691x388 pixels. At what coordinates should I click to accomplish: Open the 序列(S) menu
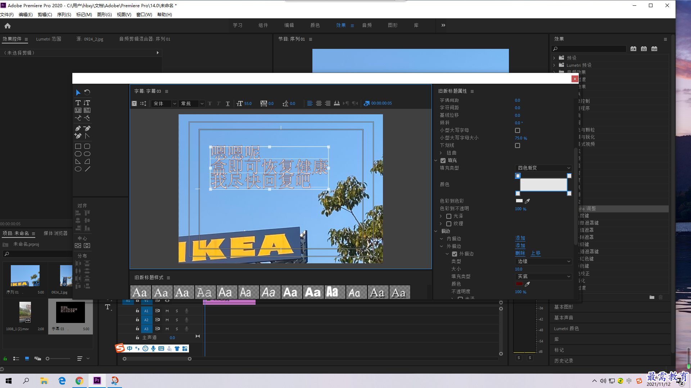pyautogui.click(x=64, y=15)
